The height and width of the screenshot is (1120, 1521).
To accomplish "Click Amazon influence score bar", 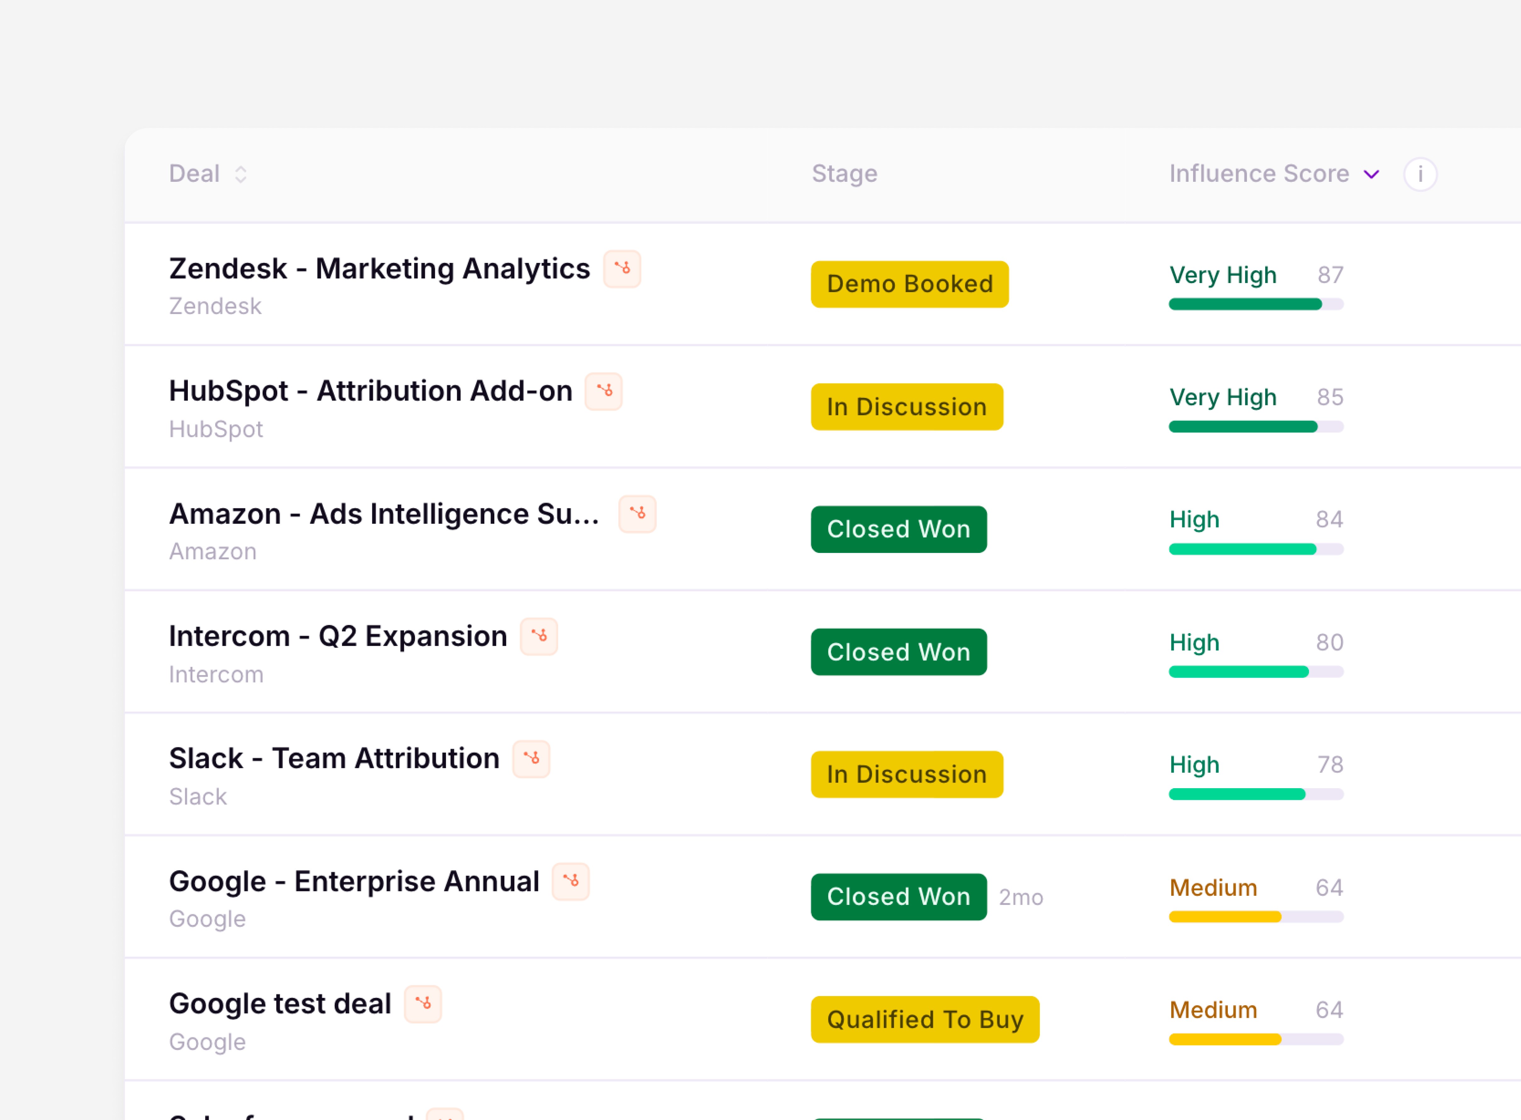I will click(1256, 549).
